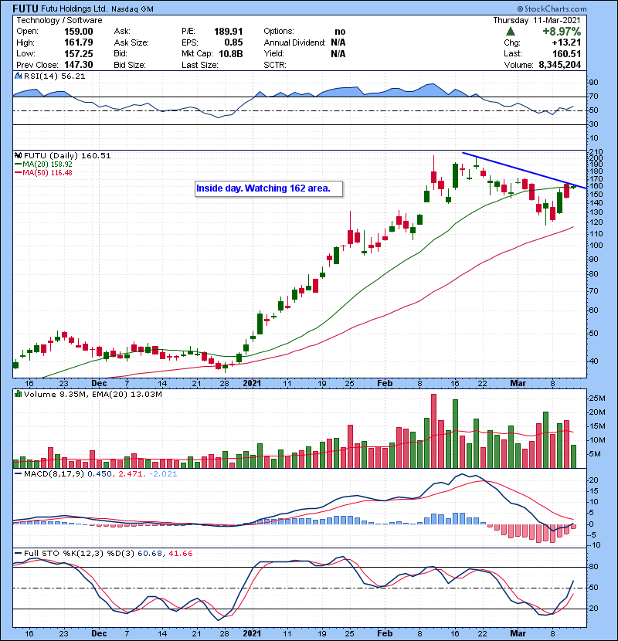Click the MA(50) 116.48 legend text

pos(47,173)
